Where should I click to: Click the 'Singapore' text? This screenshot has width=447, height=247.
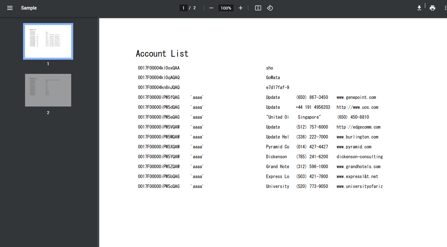pyautogui.click(x=309, y=117)
